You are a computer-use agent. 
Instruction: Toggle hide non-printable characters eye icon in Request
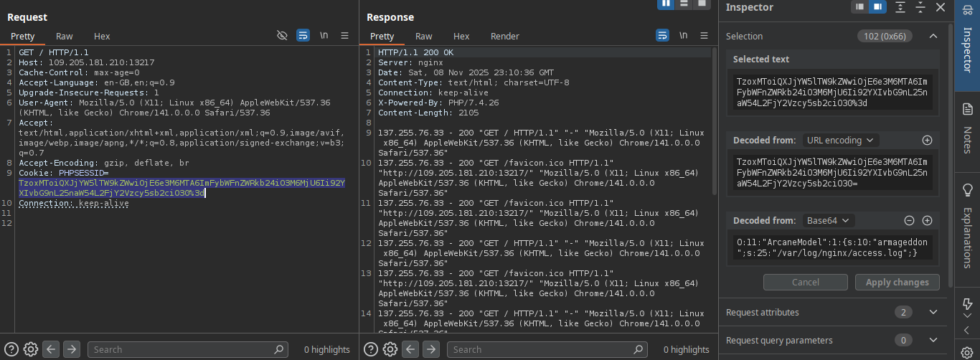[283, 35]
